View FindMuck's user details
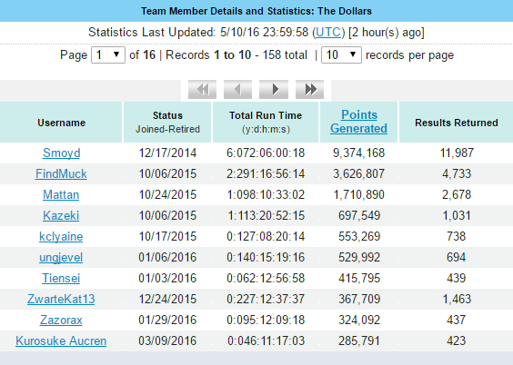Viewport: 513px width, 365px height. 61,173
